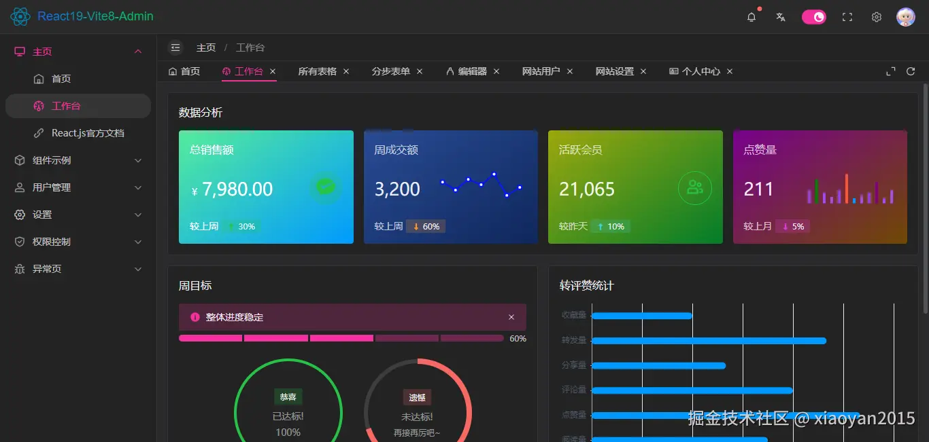Click the 30% increase tag
This screenshot has height=442, width=929.
(241, 226)
